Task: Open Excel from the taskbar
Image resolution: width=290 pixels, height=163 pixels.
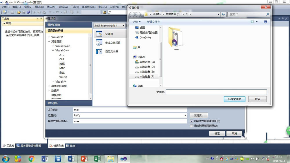Action: [x=97, y=159]
